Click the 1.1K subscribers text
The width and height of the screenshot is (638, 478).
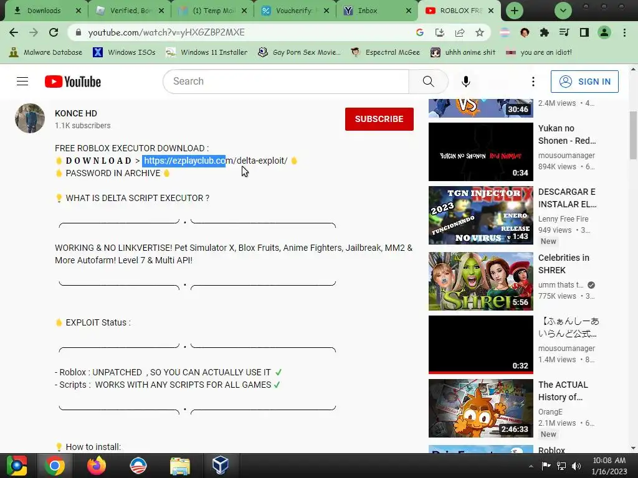(83, 126)
